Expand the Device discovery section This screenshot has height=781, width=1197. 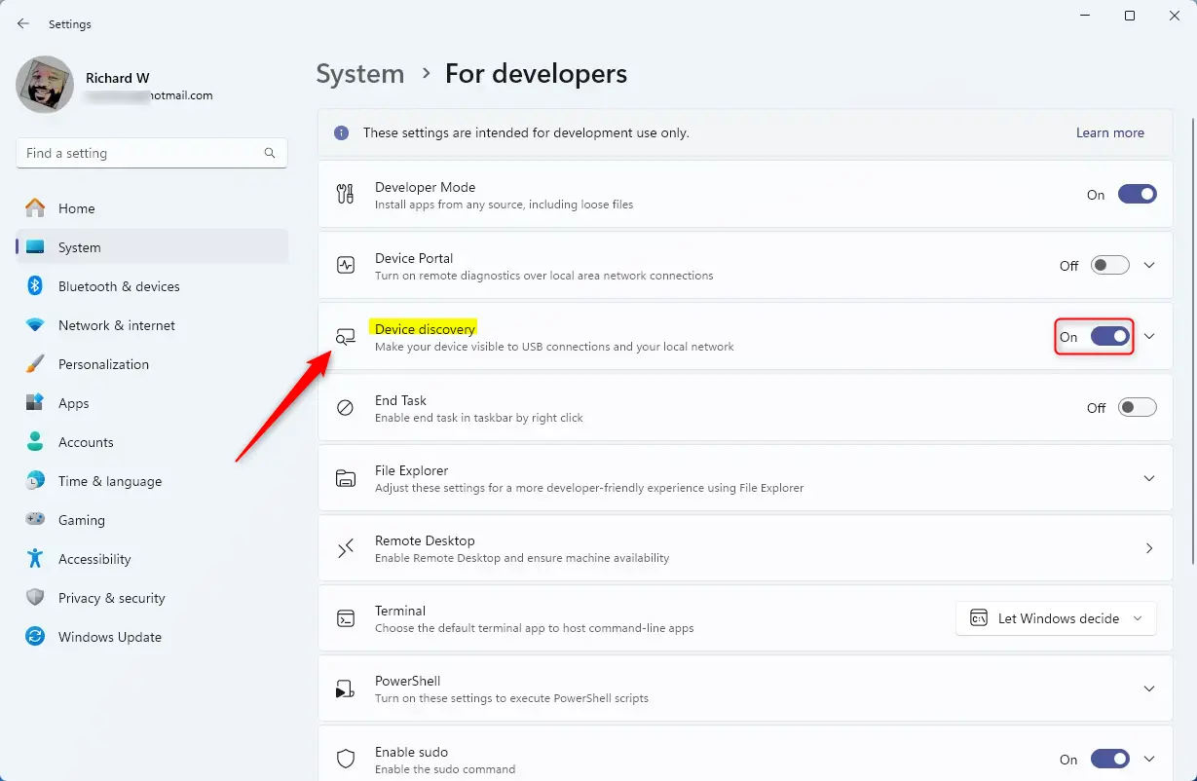[1149, 336]
